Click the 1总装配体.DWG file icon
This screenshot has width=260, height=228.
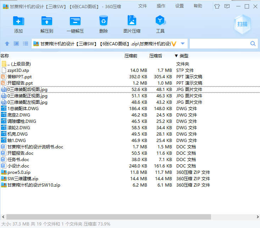tap(4, 109)
